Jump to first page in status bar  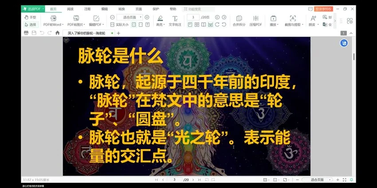(157, 180)
